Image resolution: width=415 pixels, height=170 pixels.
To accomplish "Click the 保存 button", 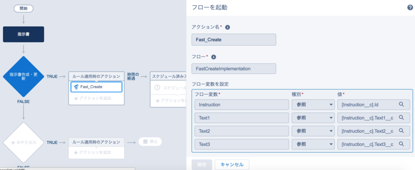I will pyautogui.click(x=202, y=165).
